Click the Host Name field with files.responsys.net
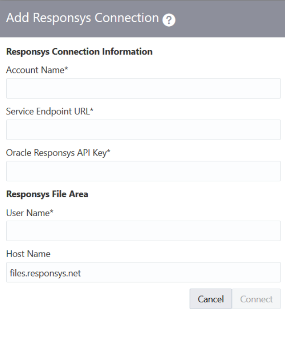The height and width of the screenshot is (349, 285). pyautogui.click(x=143, y=272)
